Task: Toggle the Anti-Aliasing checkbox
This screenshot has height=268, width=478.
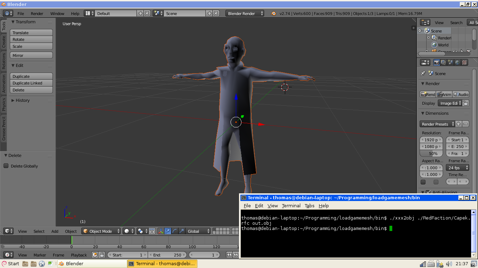Action: click(428, 192)
